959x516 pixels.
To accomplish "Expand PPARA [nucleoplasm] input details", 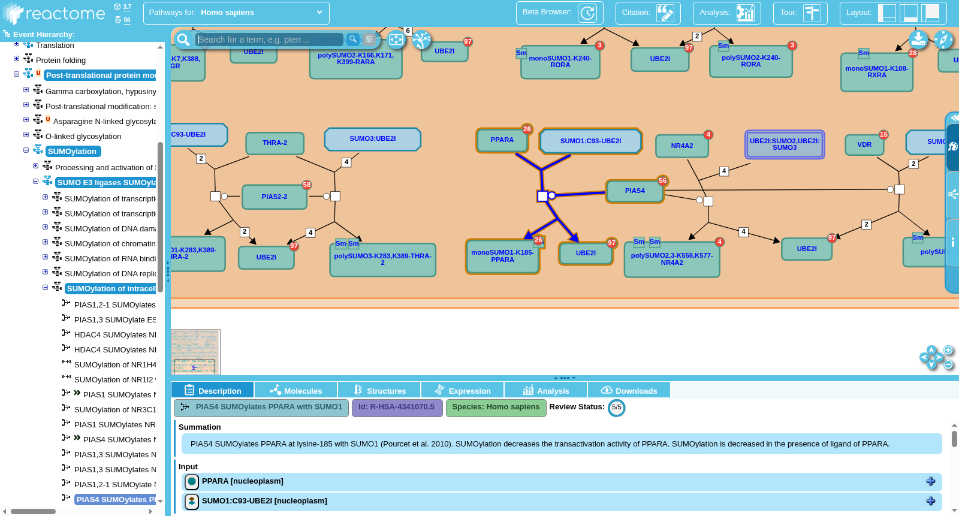I will 931,481.
